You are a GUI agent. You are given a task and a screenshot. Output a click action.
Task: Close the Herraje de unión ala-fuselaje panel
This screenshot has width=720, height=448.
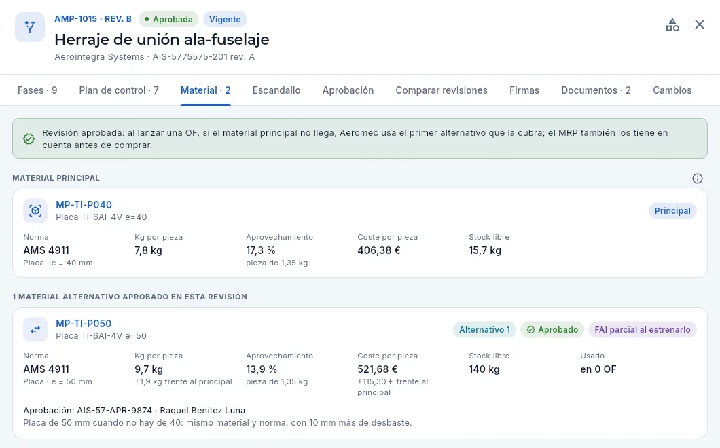(700, 25)
